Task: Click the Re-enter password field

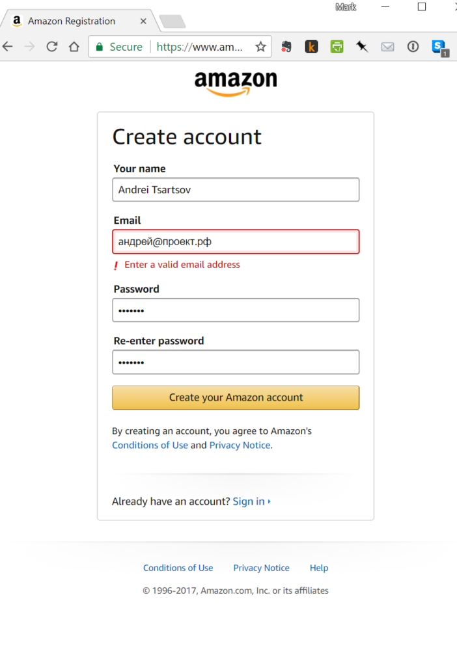Action: (236, 362)
